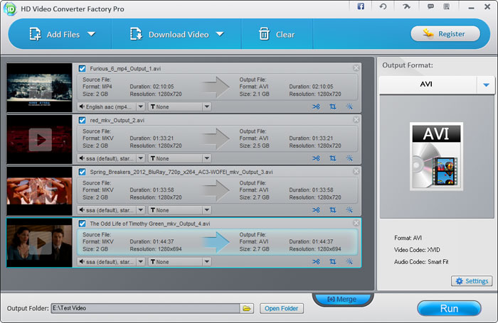The image size is (498, 323).
Task: Click the AVI format name field
Action: pos(428,84)
